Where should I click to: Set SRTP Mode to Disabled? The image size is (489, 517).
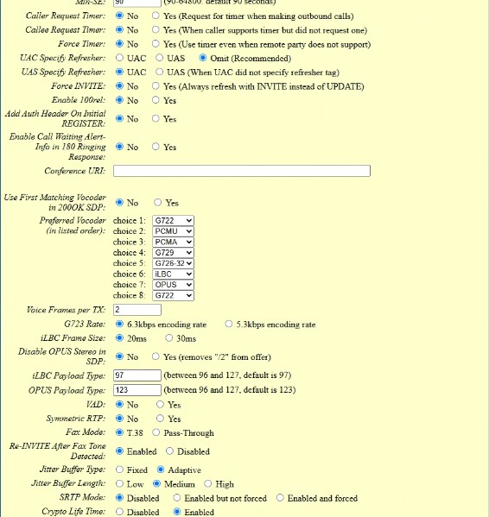pos(119,497)
